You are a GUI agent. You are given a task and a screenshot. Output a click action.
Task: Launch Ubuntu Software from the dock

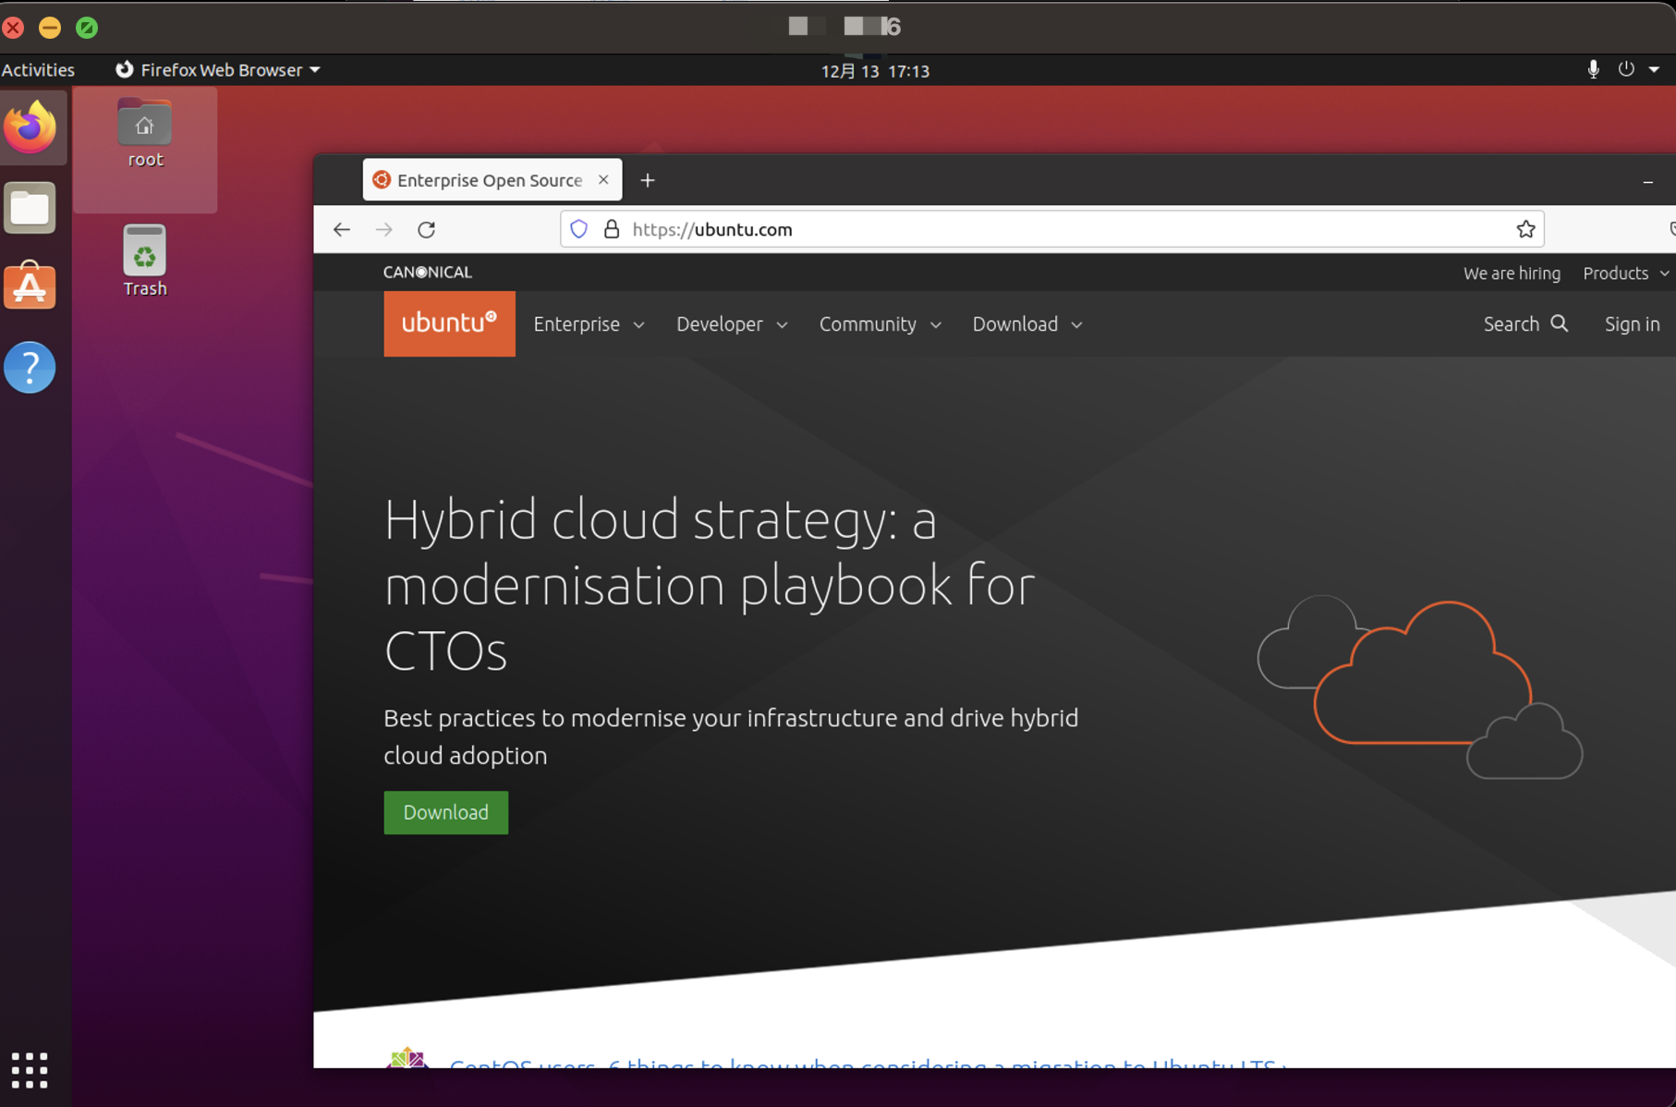[x=30, y=286]
